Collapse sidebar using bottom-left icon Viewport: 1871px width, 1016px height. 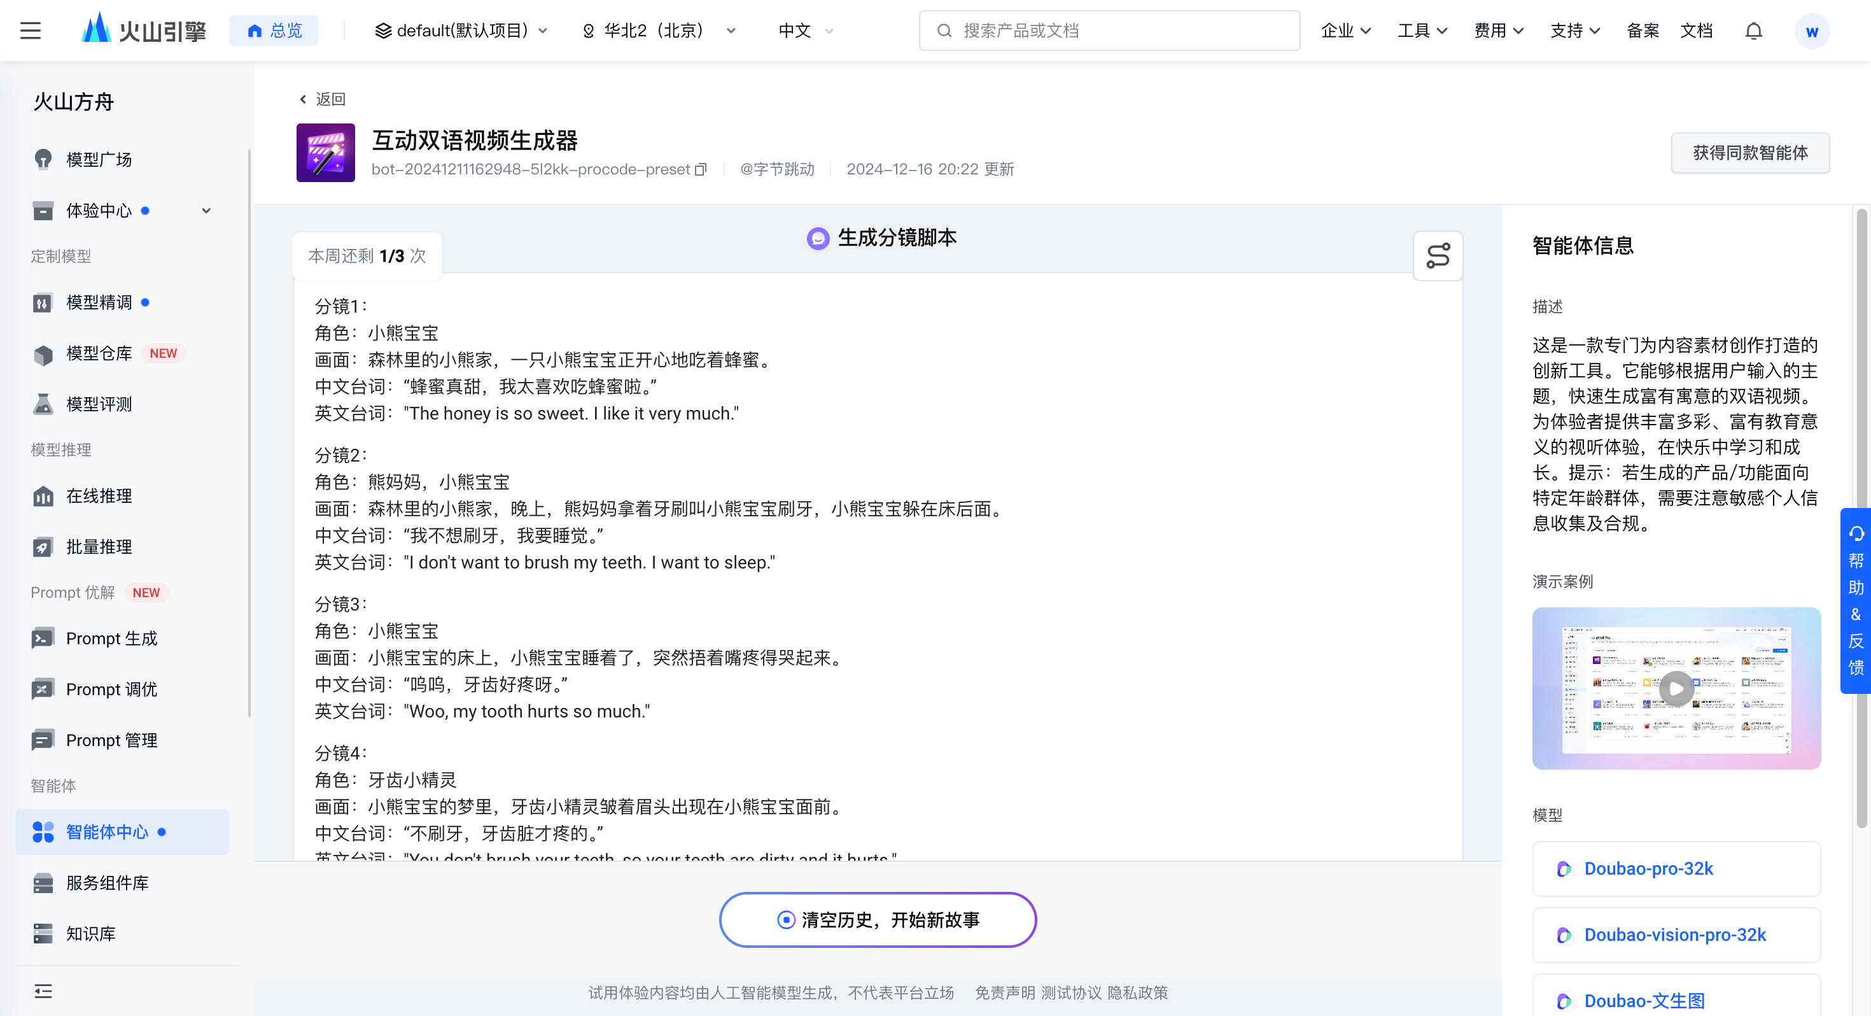pyautogui.click(x=43, y=991)
